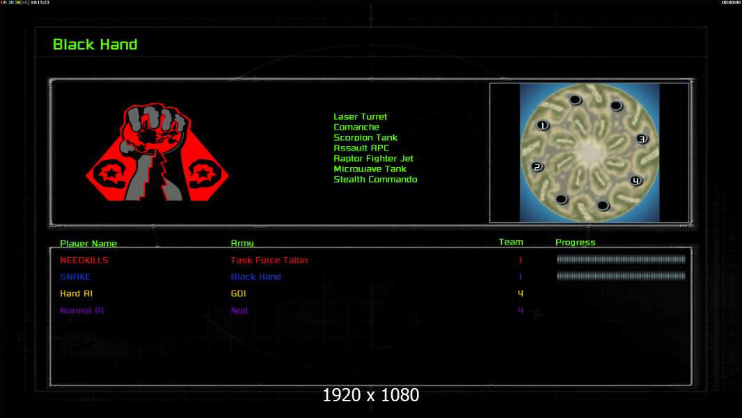Click the circular island map preview center
The image size is (742, 418).
click(x=590, y=153)
